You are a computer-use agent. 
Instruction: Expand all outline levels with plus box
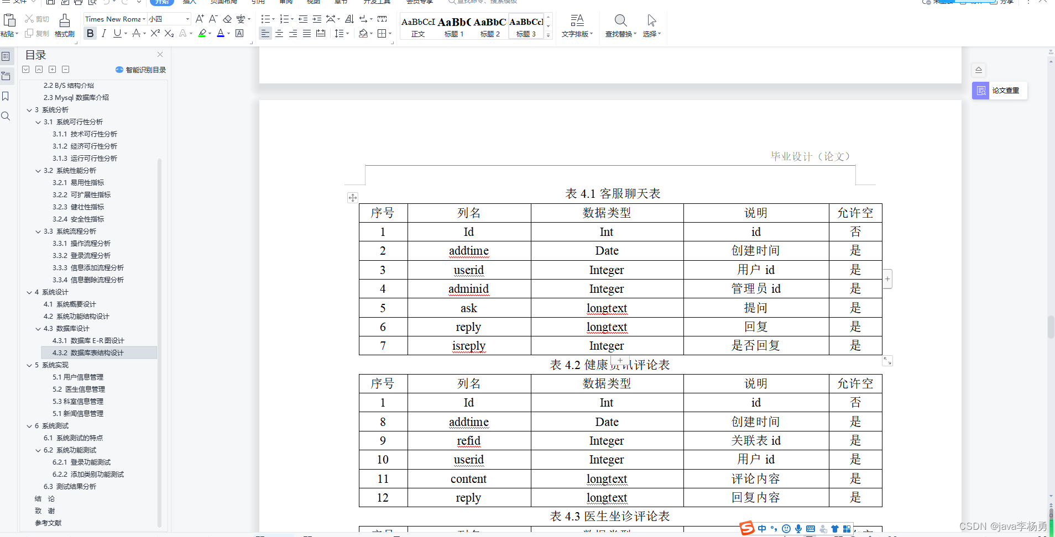pyautogui.click(x=52, y=70)
